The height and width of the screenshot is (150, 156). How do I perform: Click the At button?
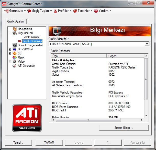click(x=108, y=143)
